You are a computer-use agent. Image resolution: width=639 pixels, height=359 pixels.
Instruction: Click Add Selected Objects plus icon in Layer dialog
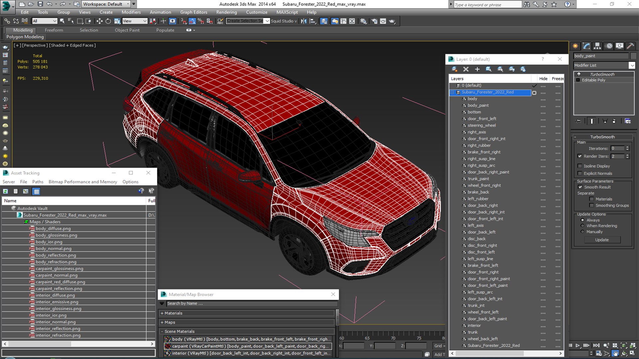[477, 69]
